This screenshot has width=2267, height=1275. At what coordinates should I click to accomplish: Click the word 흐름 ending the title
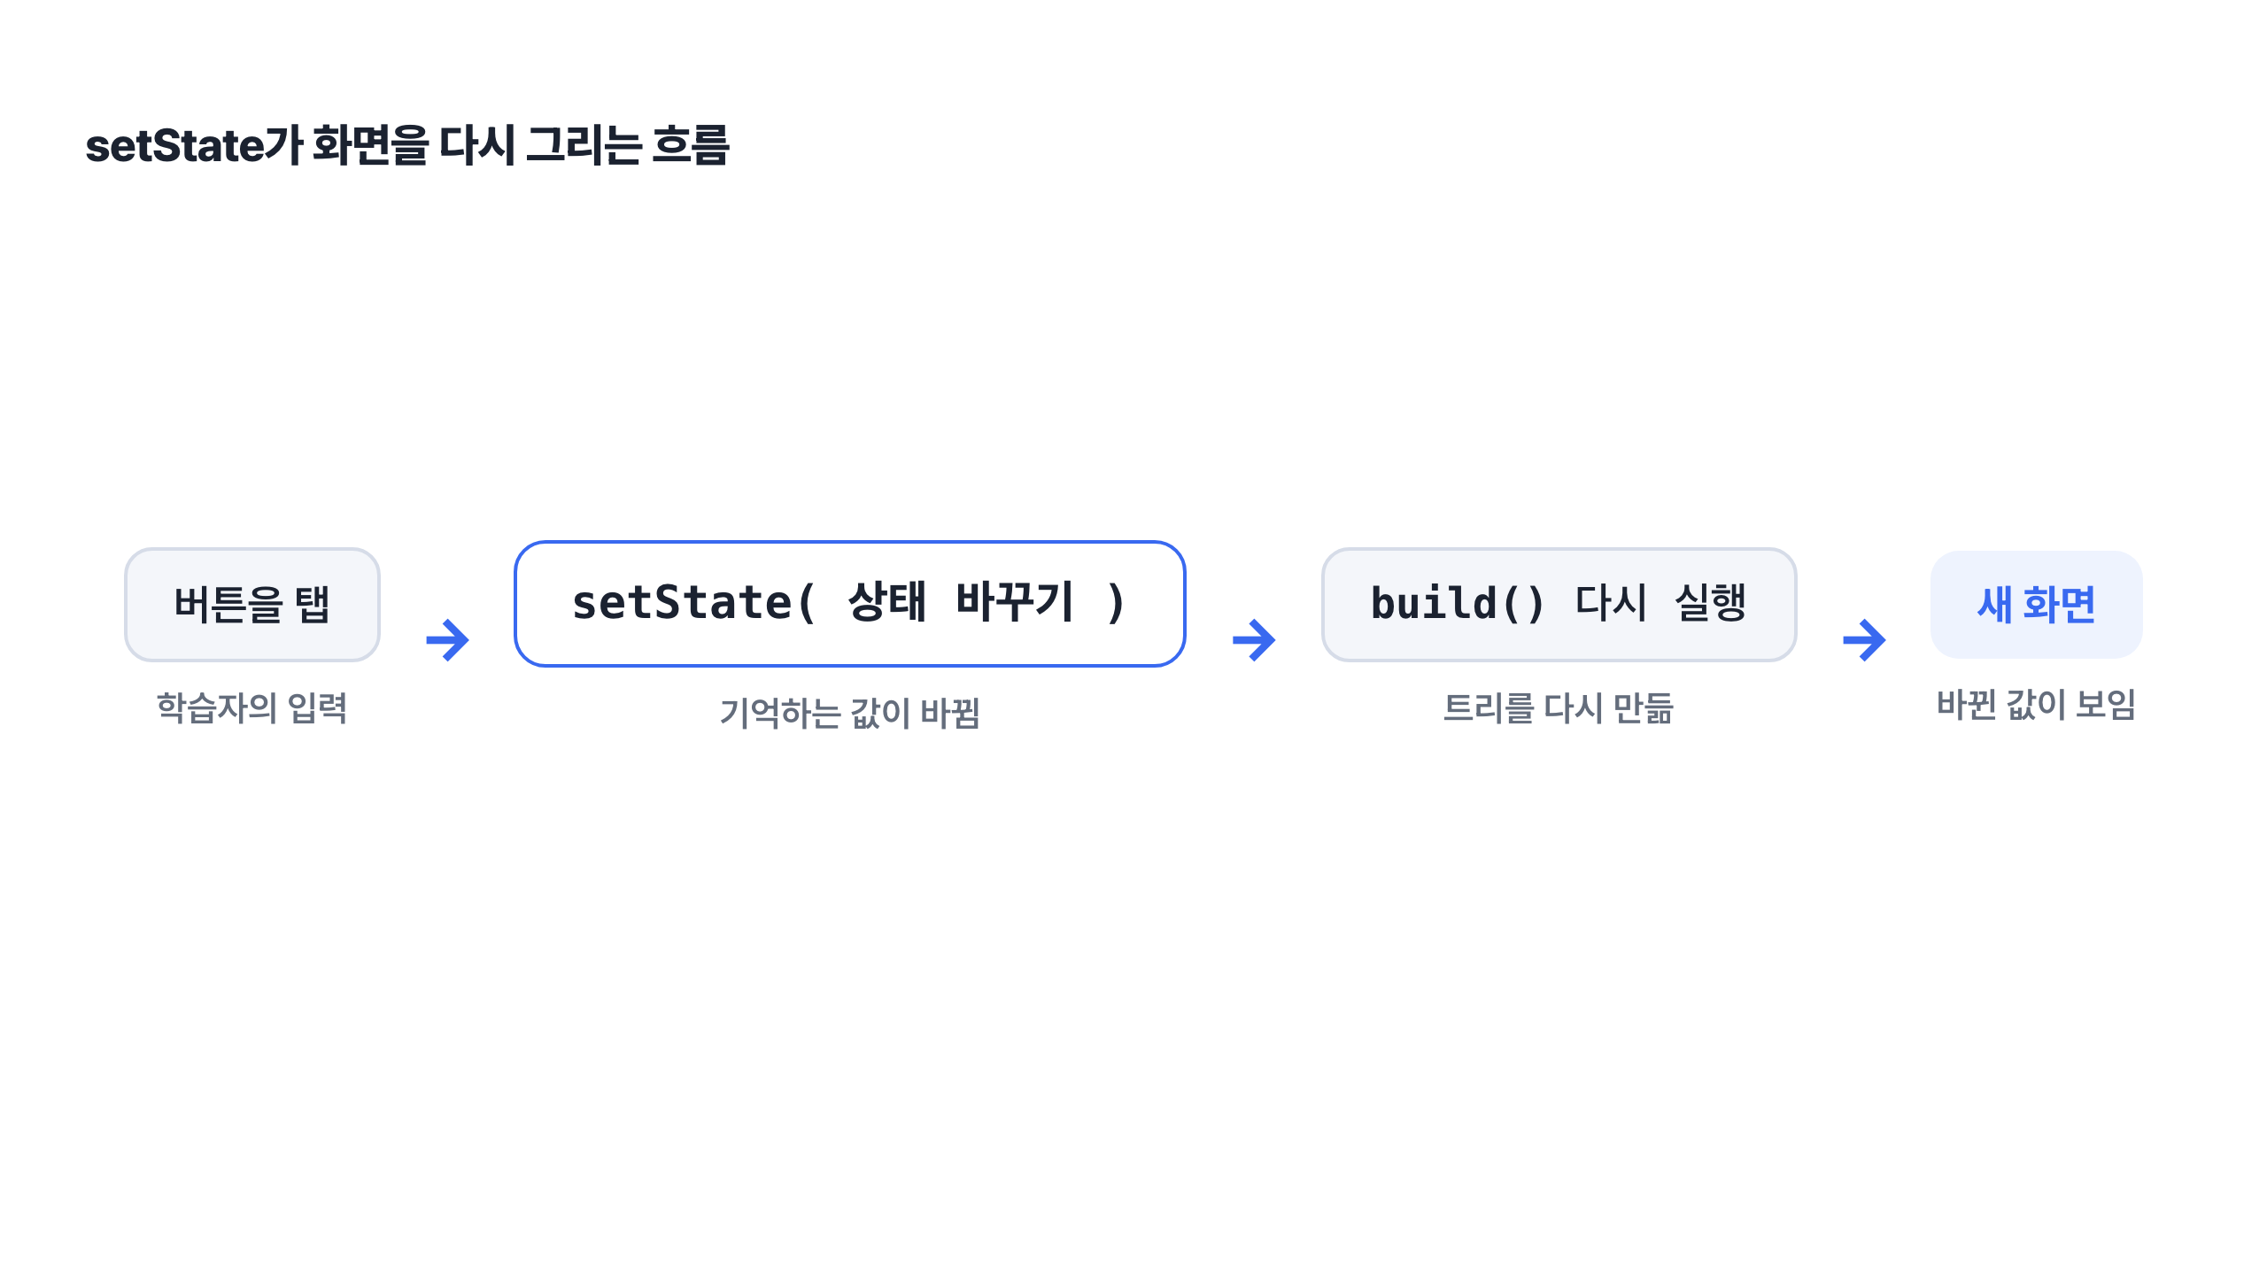[x=691, y=145]
